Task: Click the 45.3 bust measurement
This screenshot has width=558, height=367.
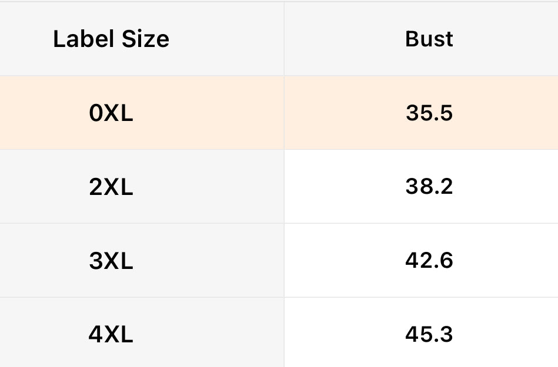Action: click(x=429, y=335)
